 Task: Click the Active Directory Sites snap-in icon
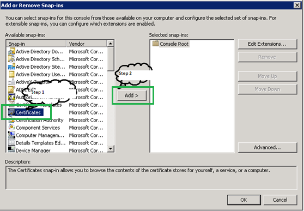point(11,67)
